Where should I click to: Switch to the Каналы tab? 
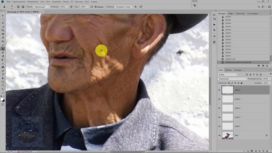pos(229,70)
